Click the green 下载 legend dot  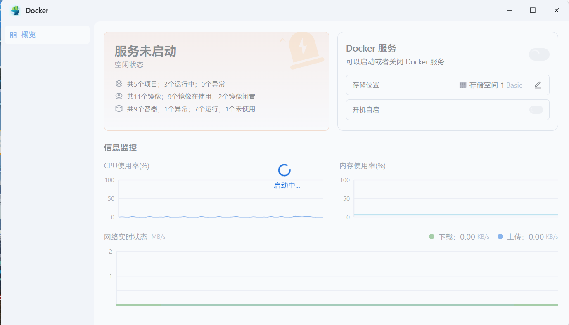432,237
